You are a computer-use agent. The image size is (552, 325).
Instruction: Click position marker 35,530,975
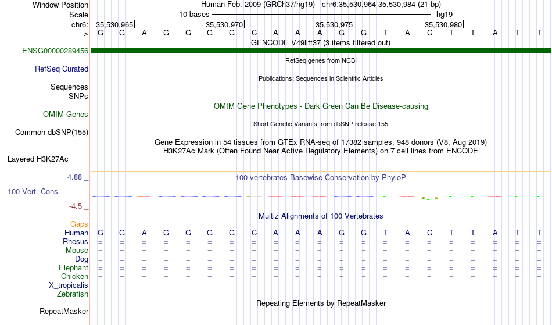(334, 24)
